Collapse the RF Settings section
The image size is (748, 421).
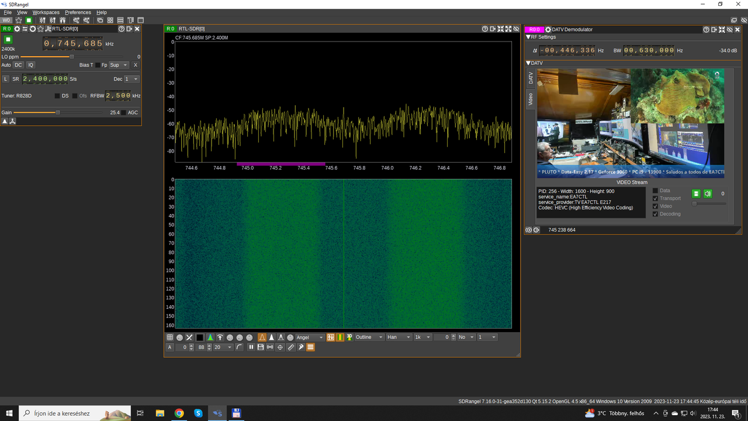pyautogui.click(x=528, y=37)
